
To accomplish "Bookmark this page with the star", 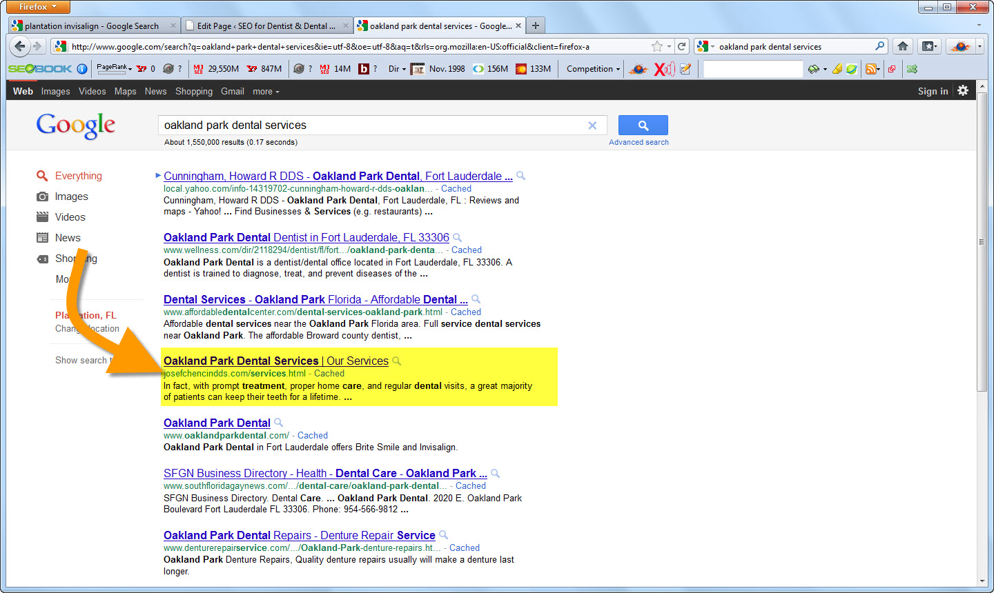I will click(x=656, y=46).
